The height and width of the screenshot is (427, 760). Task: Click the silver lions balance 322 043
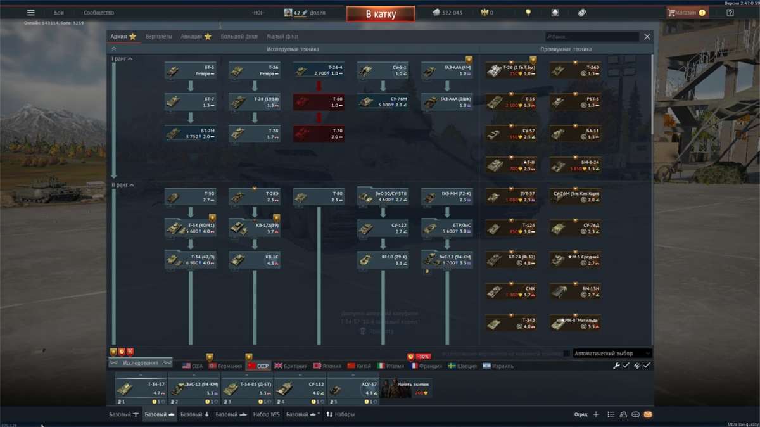point(447,13)
